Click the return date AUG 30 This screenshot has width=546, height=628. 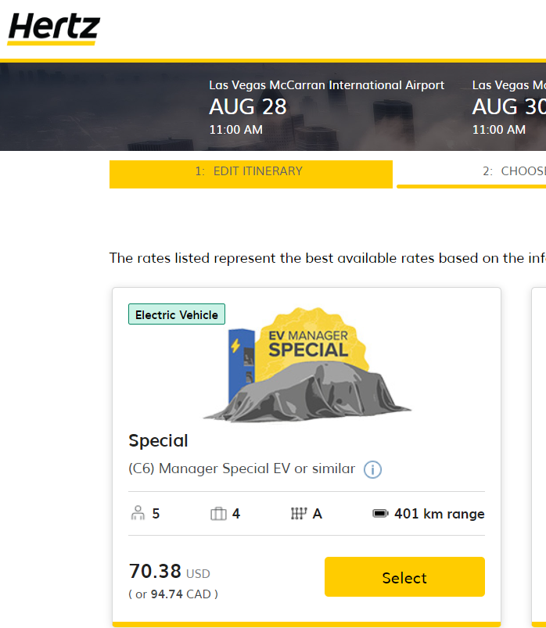point(508,107)
